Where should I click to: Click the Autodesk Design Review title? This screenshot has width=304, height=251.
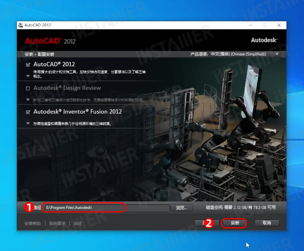click(67, 88)
